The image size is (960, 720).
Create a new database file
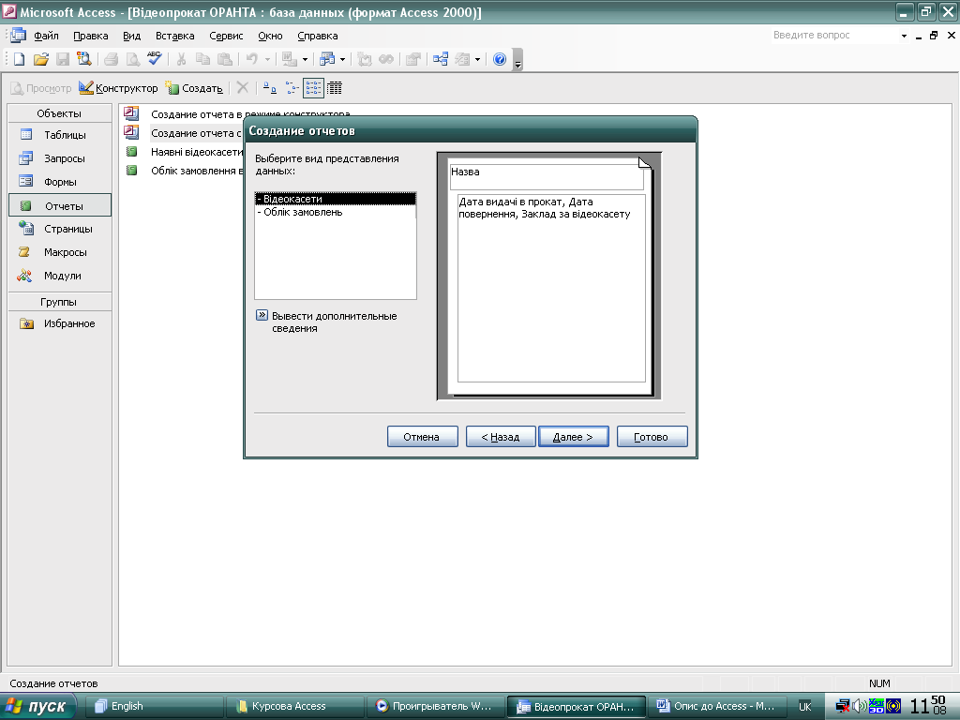coord(19,59)
